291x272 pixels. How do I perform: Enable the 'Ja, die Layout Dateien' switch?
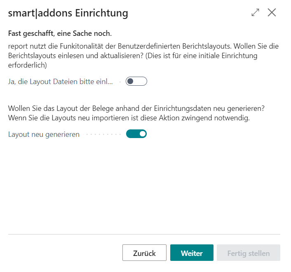click(x=136, y=82)
